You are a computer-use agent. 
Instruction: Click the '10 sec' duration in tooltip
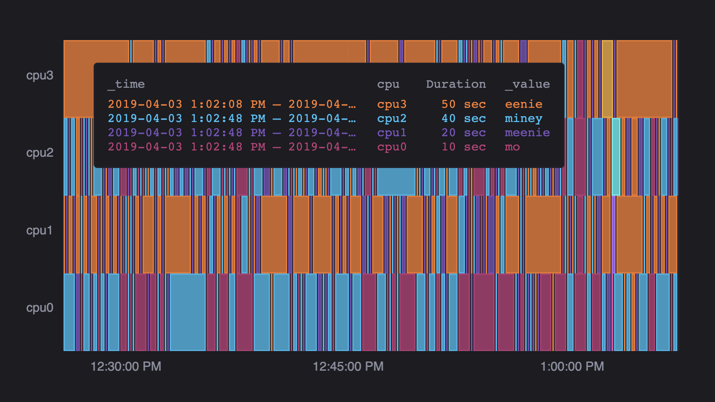463,147
